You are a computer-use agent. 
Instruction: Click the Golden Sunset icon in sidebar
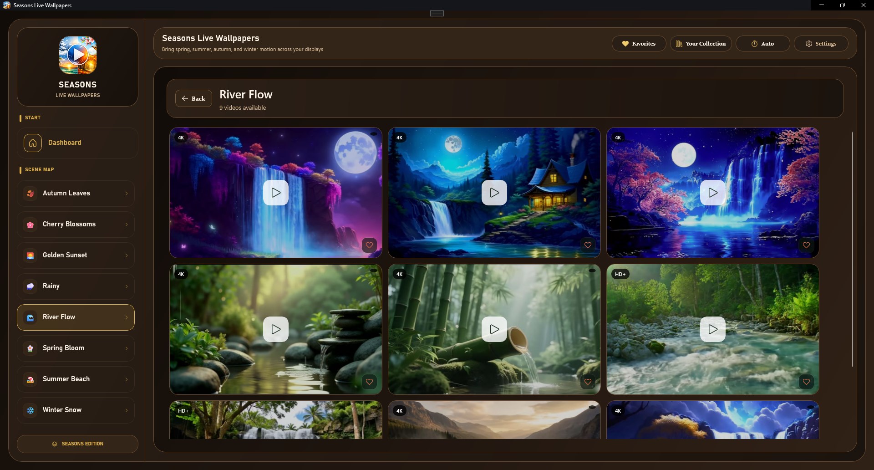coord(30,255)
